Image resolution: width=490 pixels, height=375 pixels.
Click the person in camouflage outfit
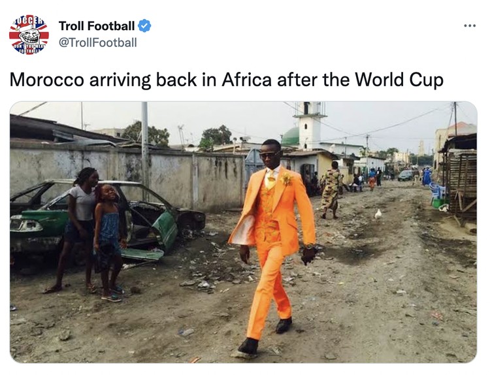[x=331, y=189]
